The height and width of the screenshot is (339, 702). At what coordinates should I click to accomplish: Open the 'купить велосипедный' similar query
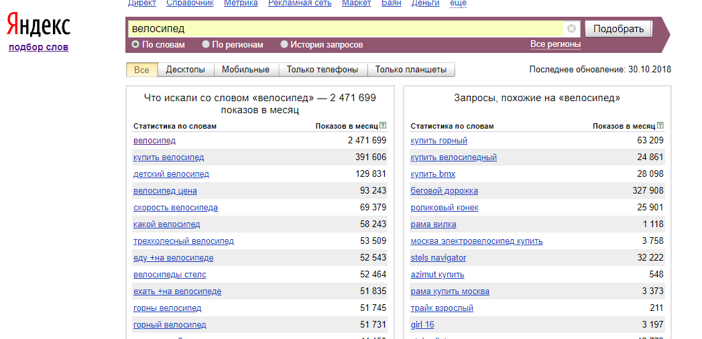click(x=453, y=157)
